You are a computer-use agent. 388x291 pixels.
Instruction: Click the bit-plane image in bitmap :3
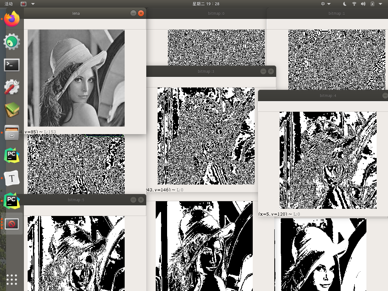click(x=206, y=136)
